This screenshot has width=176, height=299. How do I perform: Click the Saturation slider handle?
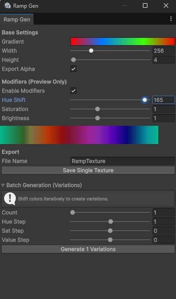click(x=98, y=109)
